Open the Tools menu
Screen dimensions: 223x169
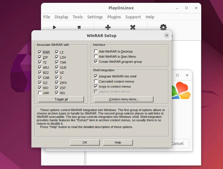point(77,17)
